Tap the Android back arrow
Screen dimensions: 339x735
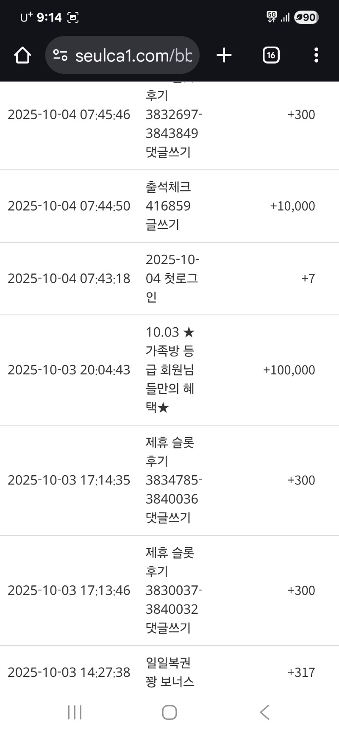(265, 712)
